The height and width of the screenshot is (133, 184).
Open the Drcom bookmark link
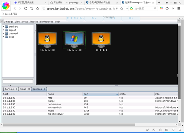pyautogui.click(x=9, y=14)
